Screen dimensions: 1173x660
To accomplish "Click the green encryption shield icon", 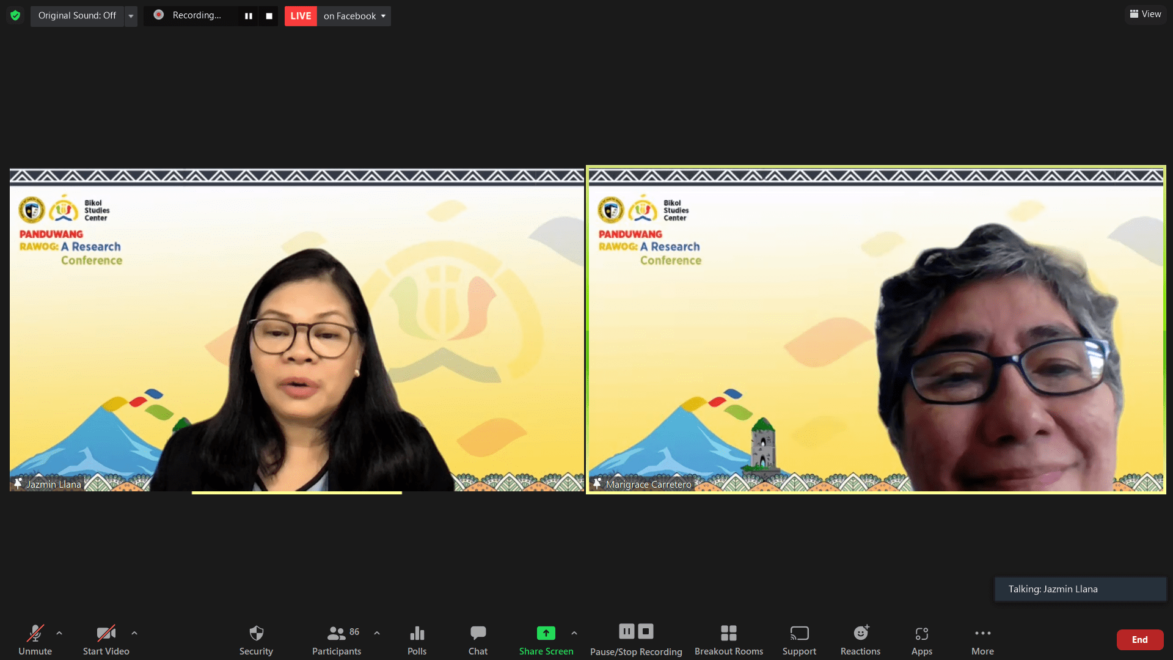I will pos(15,15).
